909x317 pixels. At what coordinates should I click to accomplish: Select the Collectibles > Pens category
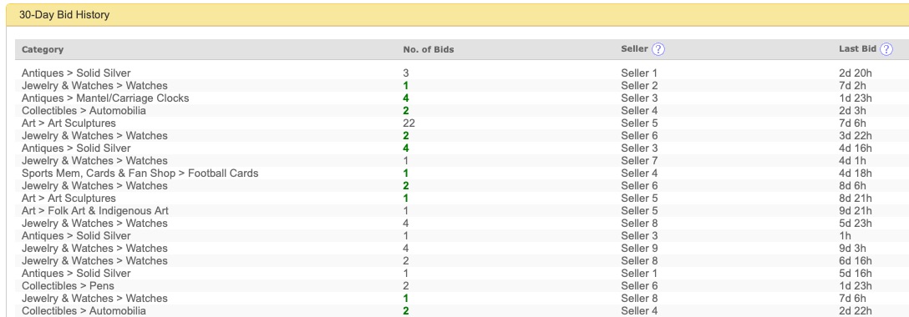[x=68, y=286]
